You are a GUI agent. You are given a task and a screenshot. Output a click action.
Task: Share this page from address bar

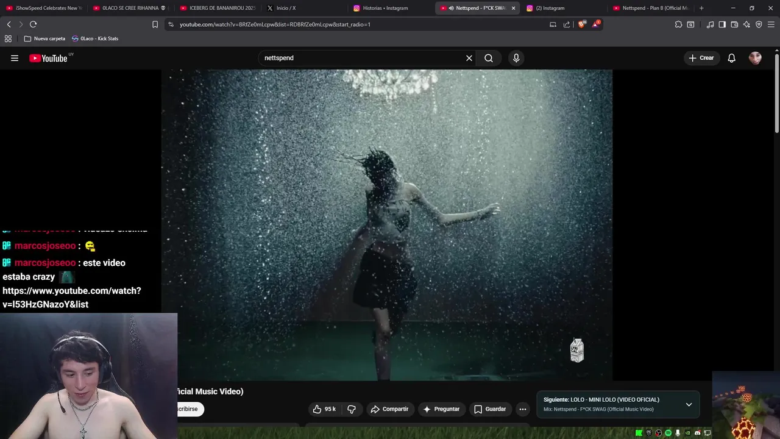pyautogui.click(x=567, y=24)
